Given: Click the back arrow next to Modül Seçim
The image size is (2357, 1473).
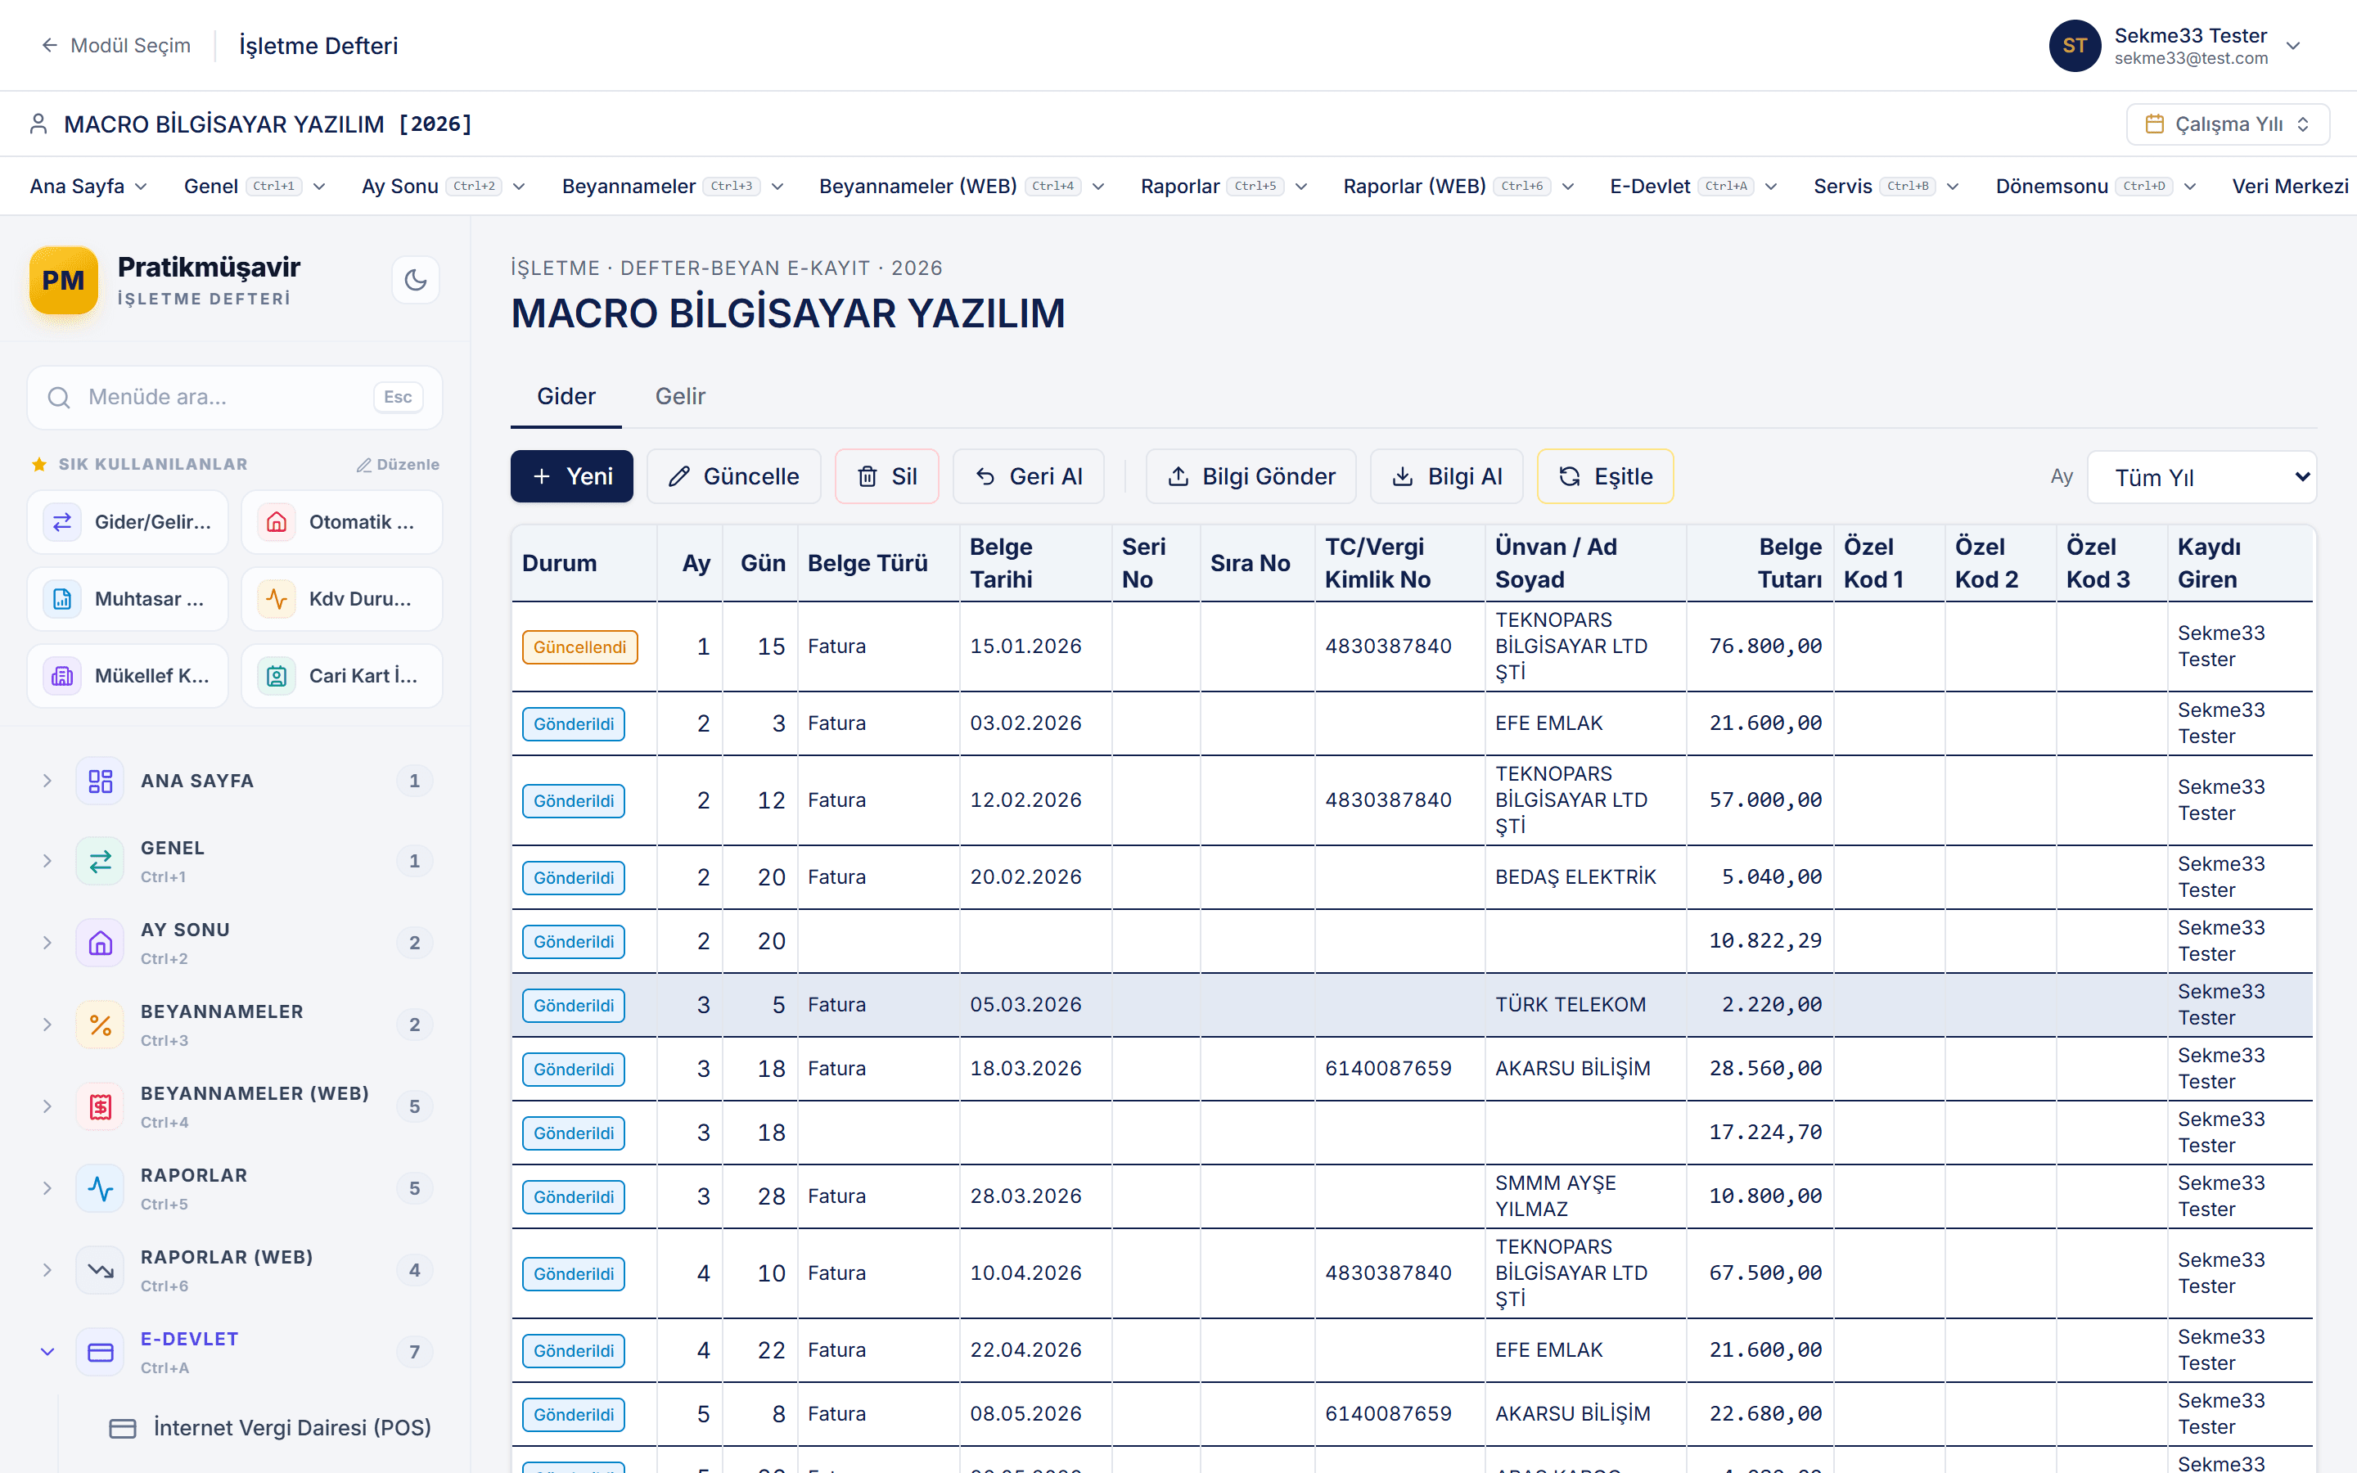Looking at the screenshot, I should 50,46.
